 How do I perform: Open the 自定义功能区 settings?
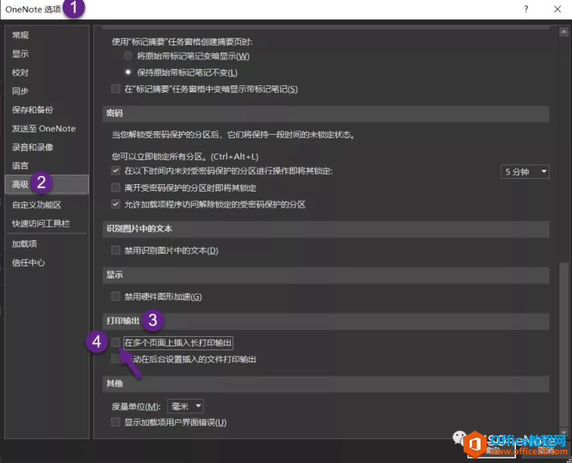point(37,205)
